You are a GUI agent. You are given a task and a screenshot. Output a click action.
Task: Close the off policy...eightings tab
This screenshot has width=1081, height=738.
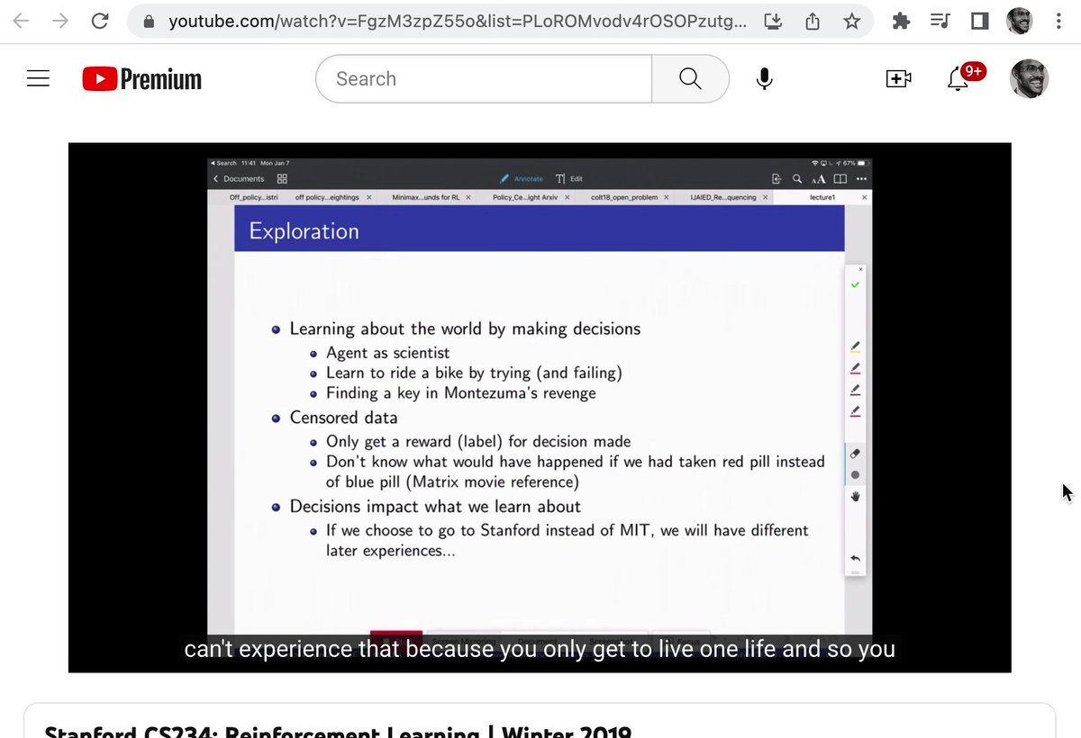pyautogui.click(x=369, y=197)
